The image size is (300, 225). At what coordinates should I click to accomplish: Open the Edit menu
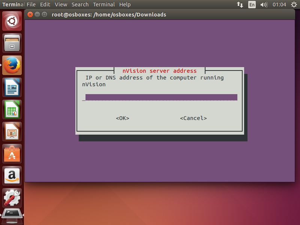tap(45, 4)
